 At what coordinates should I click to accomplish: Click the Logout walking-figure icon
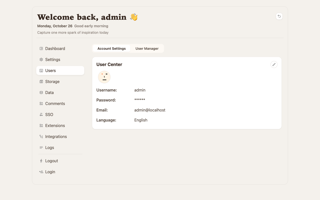pyautogui.click(x=41, y=161)
